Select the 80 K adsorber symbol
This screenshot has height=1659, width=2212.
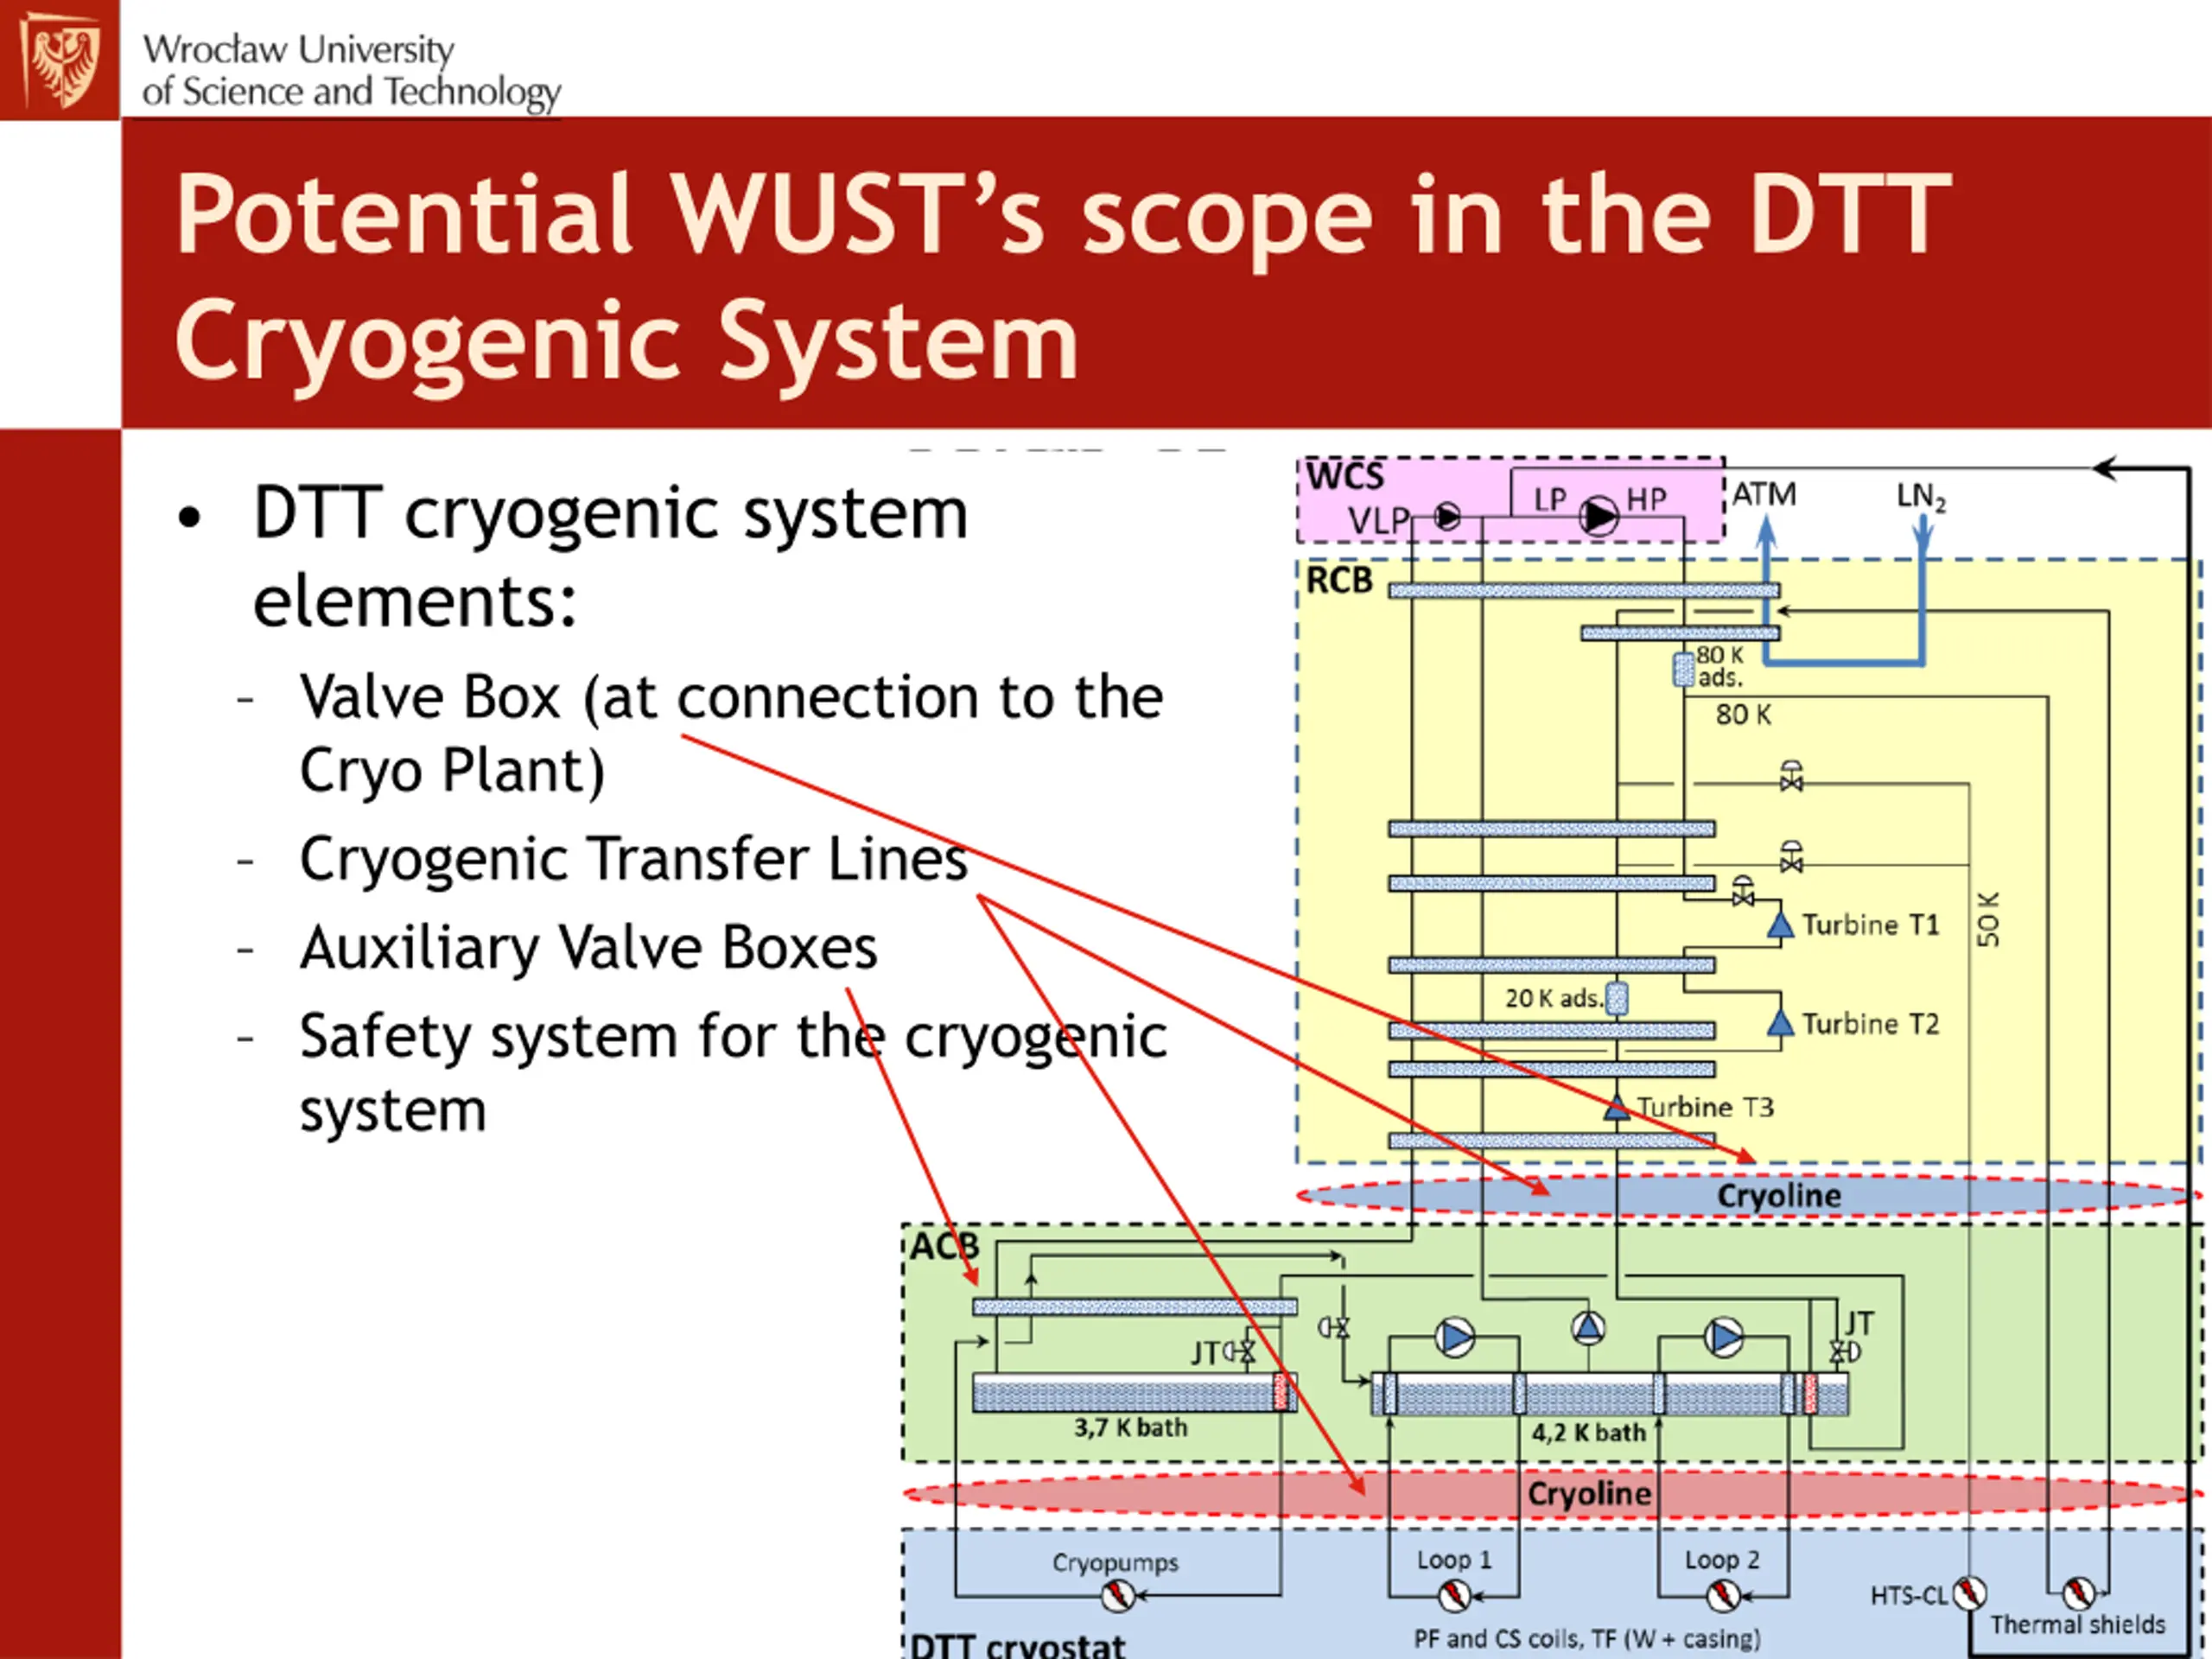pyautogui.click(x=1685, y=669)
